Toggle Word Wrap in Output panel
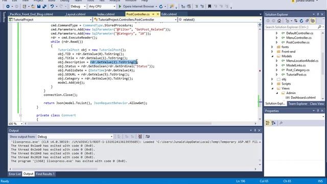The width and height of the screenshot is (327, 184). click(148, 136)
